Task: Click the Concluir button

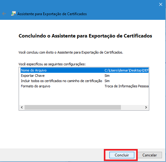Action: coord(122,155)
